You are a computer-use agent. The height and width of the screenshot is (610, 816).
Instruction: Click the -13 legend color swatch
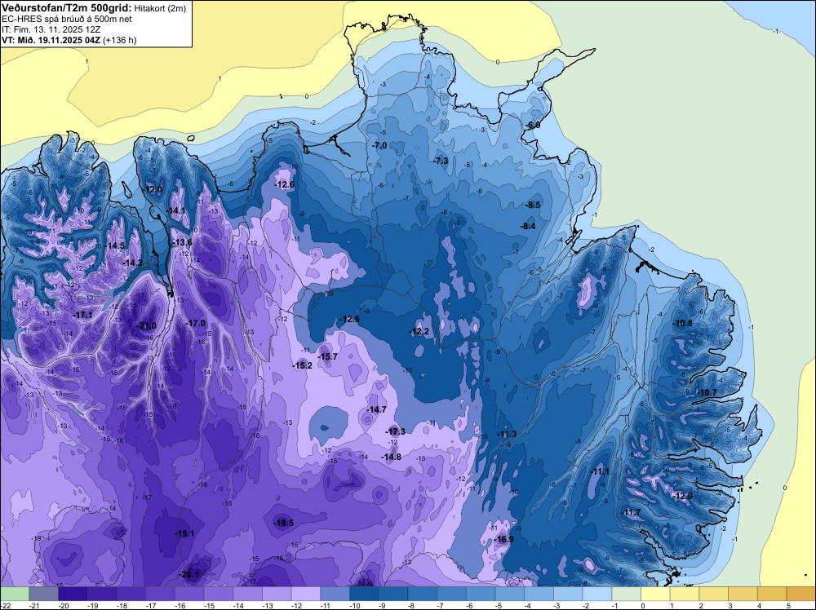coord(277,594)
